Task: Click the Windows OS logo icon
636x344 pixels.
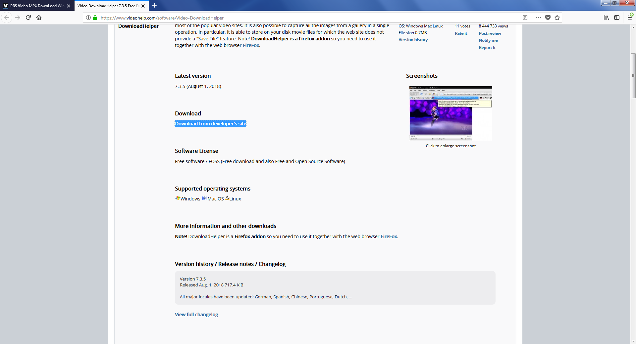Action: (x=178, y=198)
